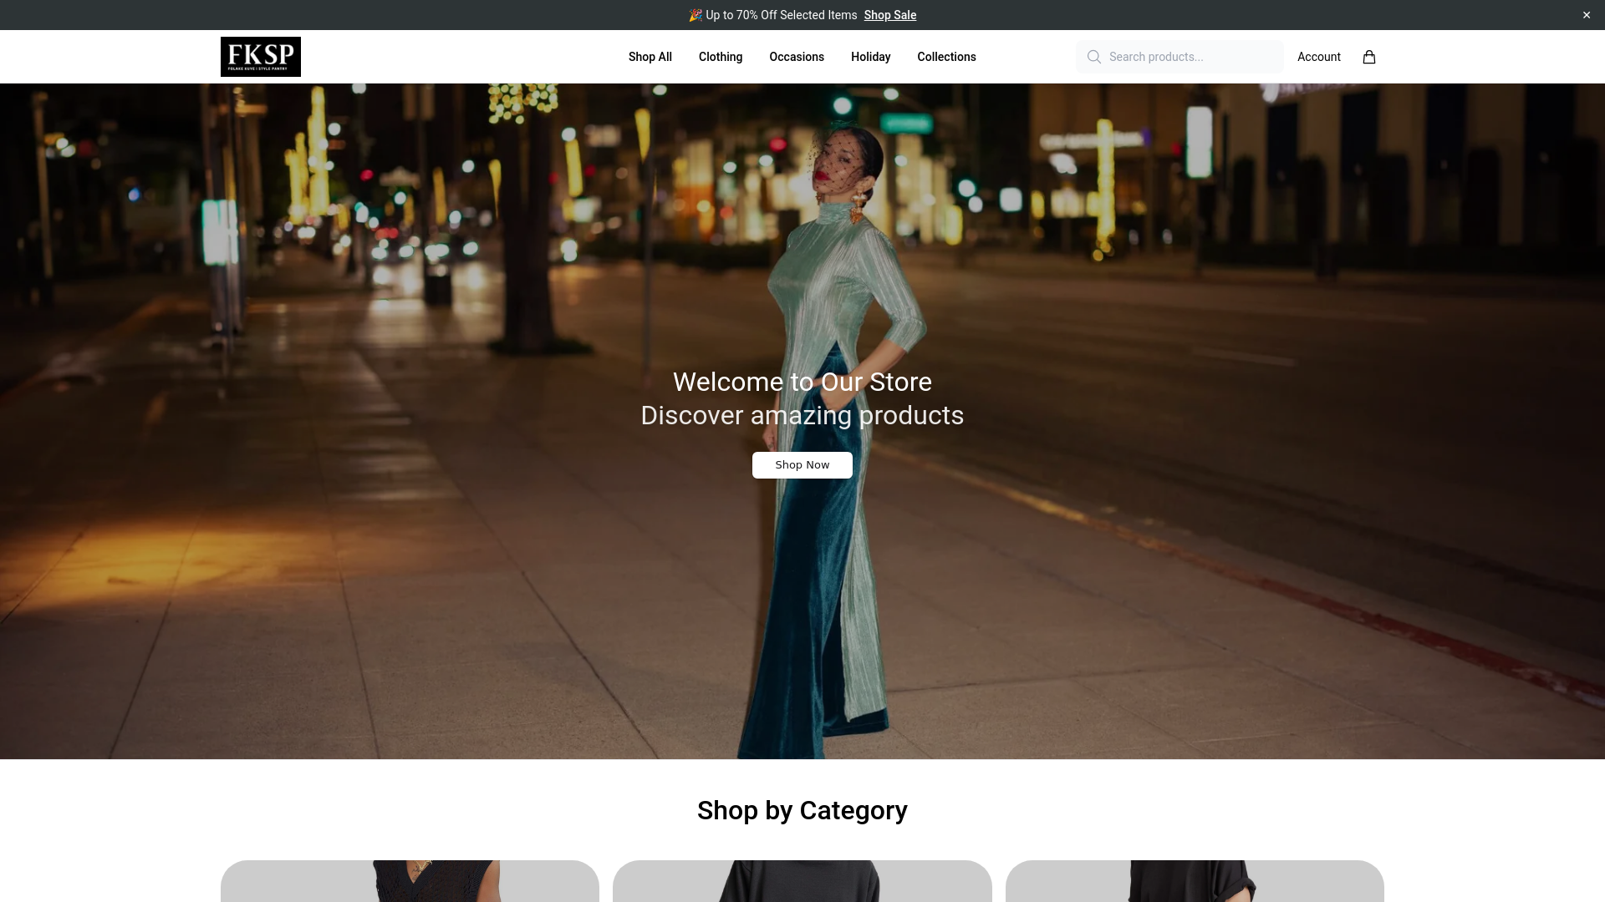This screenshot has width=1605, height=902.
Task: Open the Holiday menu
Action: (x=871, y=57)
